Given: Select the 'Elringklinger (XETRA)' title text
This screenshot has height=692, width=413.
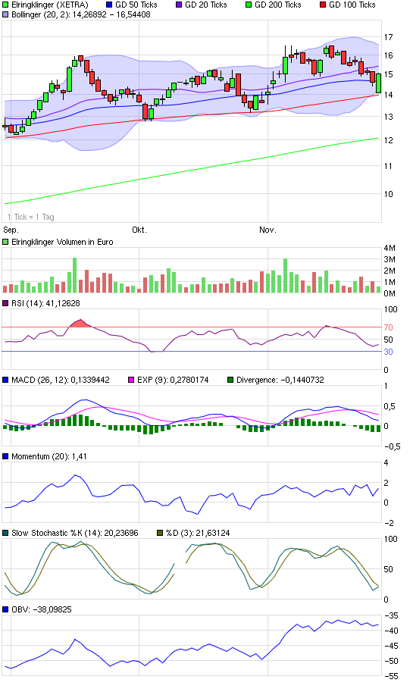Looking at the screenshot, I should (50, 5).
